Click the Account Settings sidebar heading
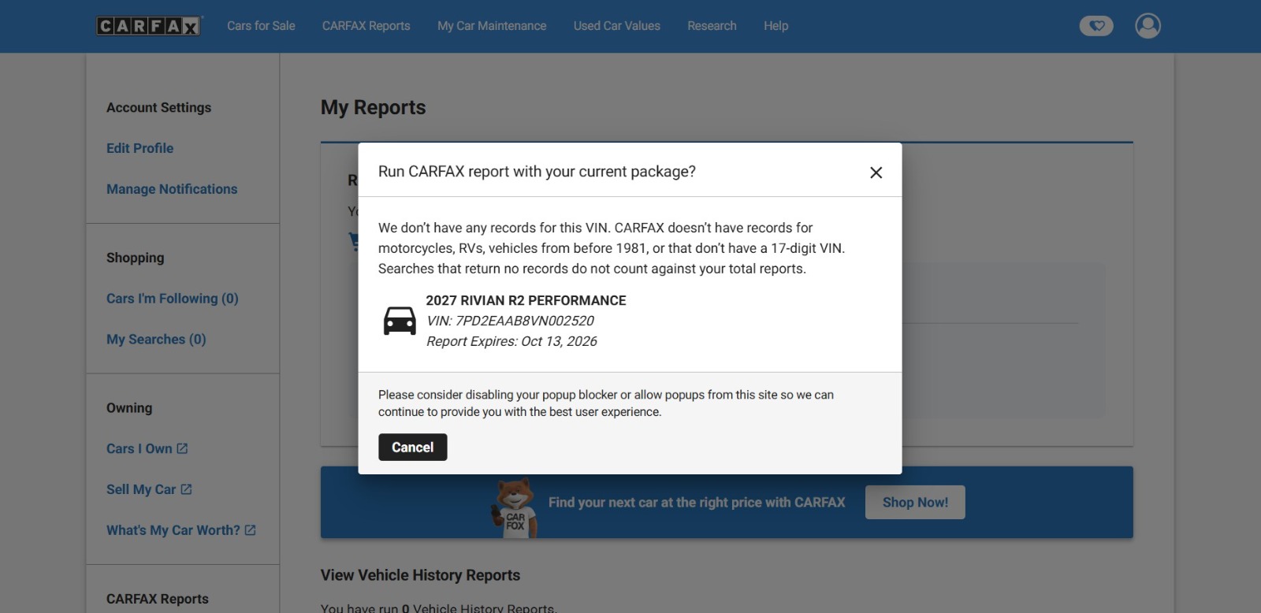This screenshot has width=1261, height=613. 158,108
